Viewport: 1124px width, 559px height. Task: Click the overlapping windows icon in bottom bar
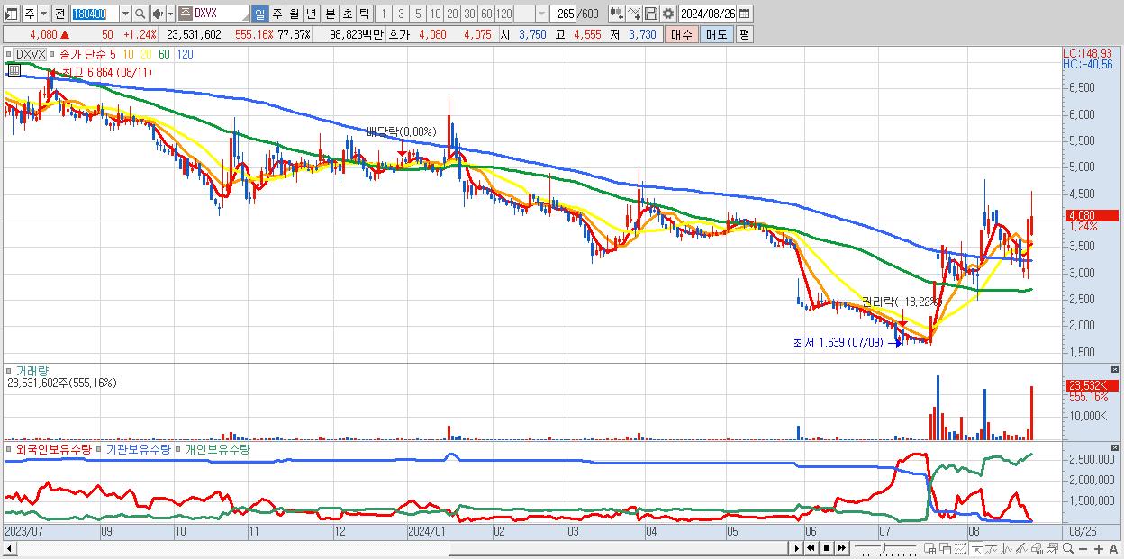tap(946, 548)
